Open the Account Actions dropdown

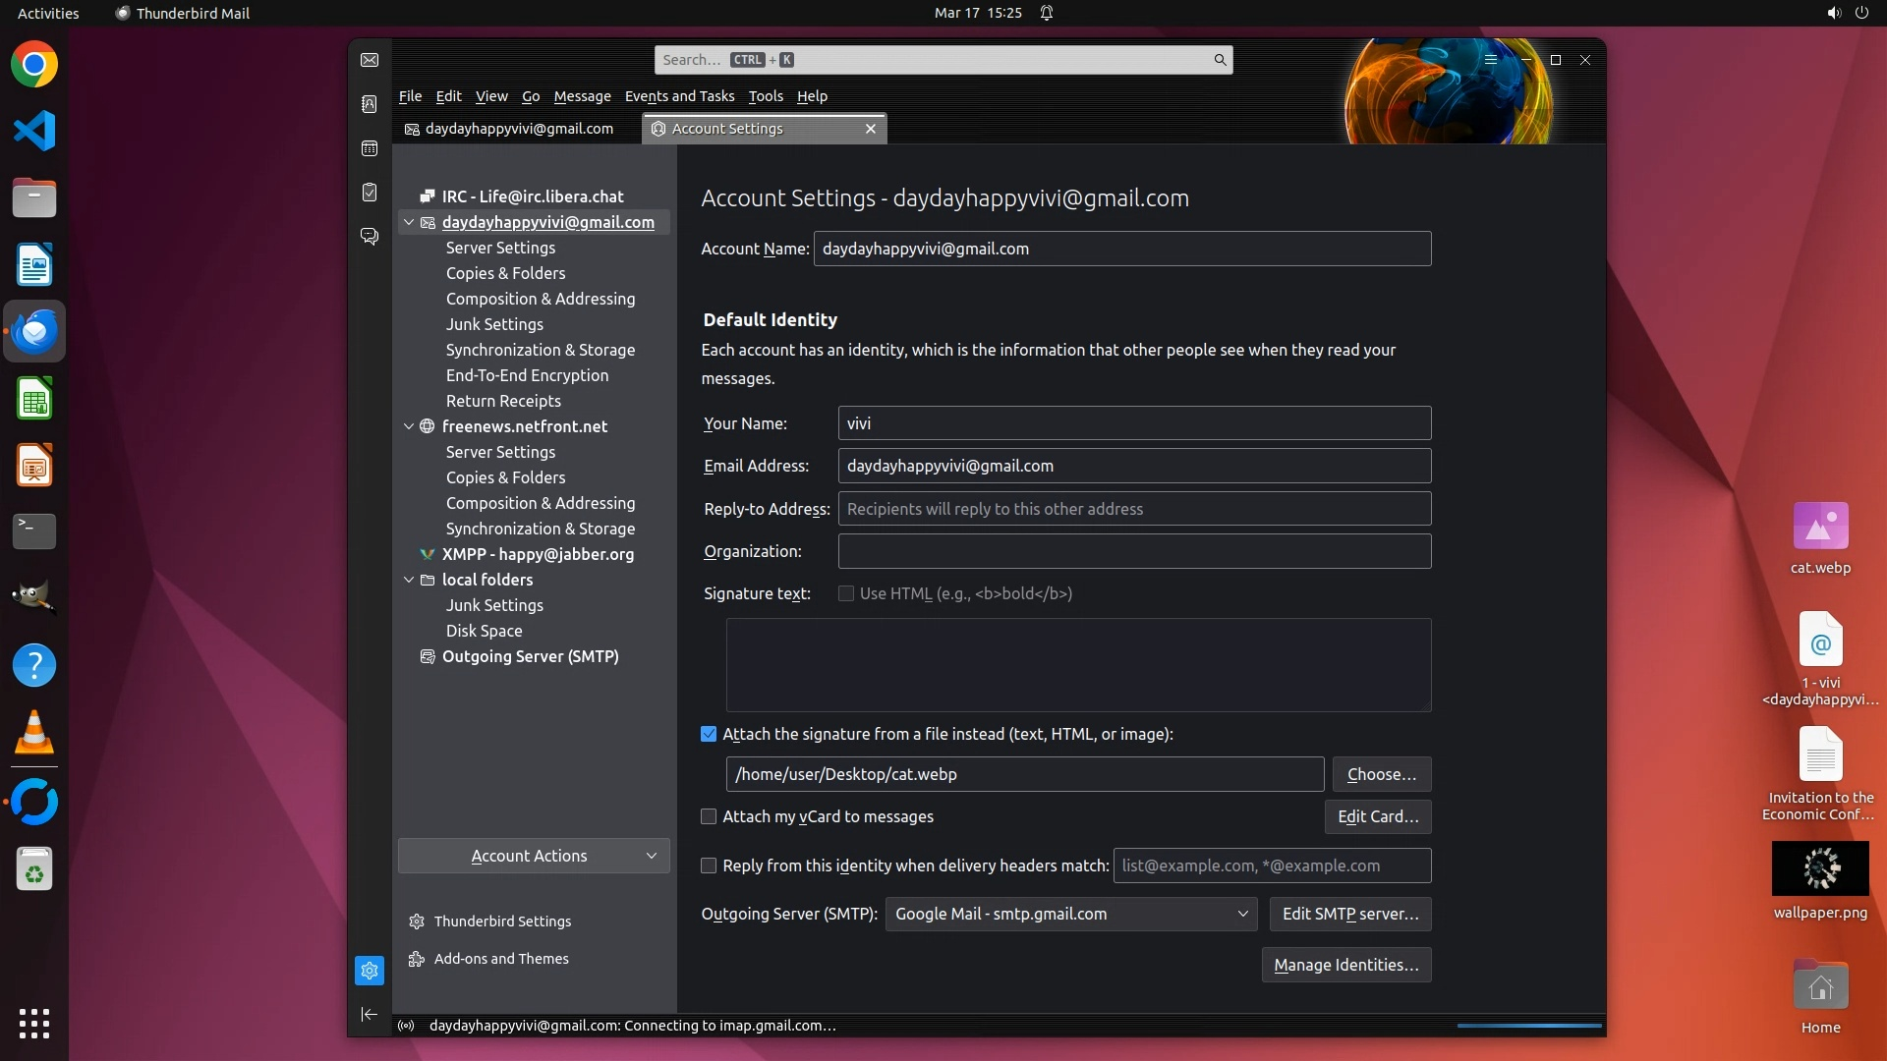click(534, 856)
